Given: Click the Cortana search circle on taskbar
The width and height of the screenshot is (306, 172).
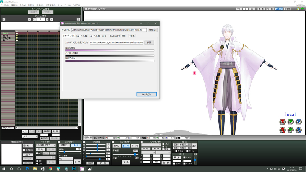Looking at the screenshot, I should pyautogui.click(x=11, y=169).
